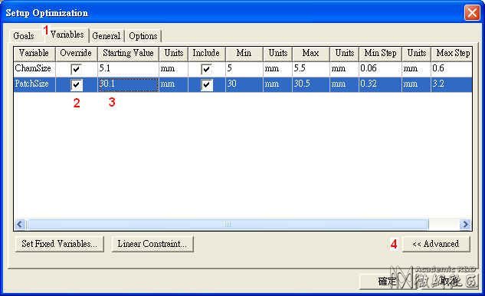Open the Options tab
Image resolution: width=485 pixels, height=296 pixels.
click(x=143, y=36)
